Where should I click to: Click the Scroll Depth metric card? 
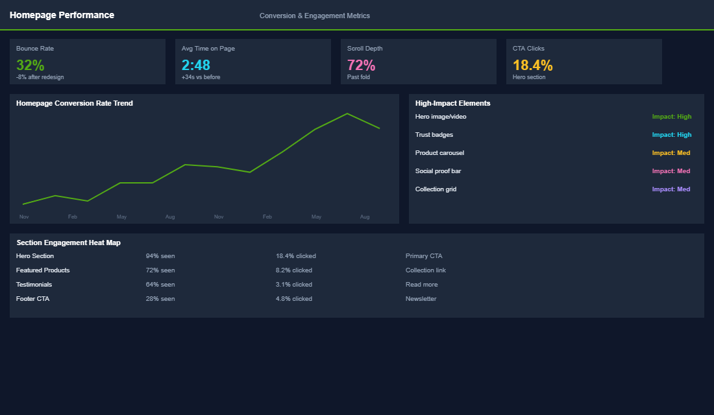(x=419, y=62)
